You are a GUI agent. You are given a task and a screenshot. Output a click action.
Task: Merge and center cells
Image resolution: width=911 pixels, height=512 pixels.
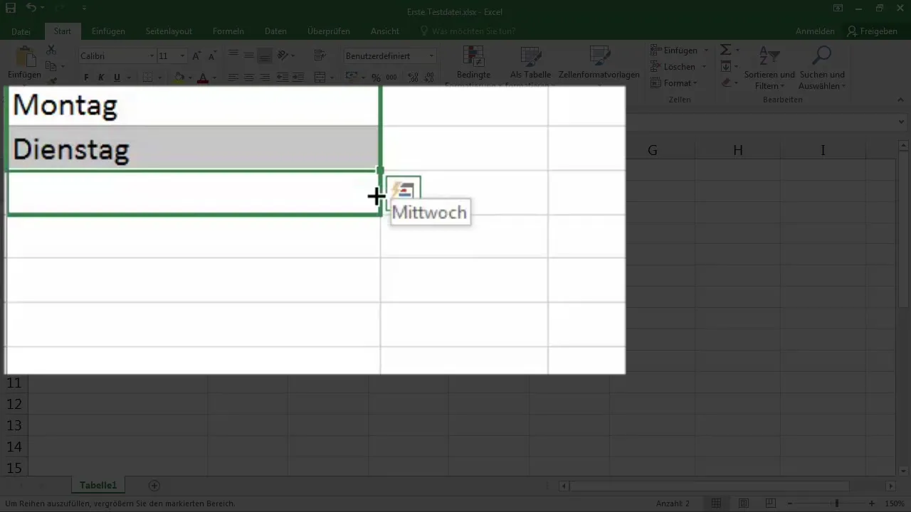(320, 78)
